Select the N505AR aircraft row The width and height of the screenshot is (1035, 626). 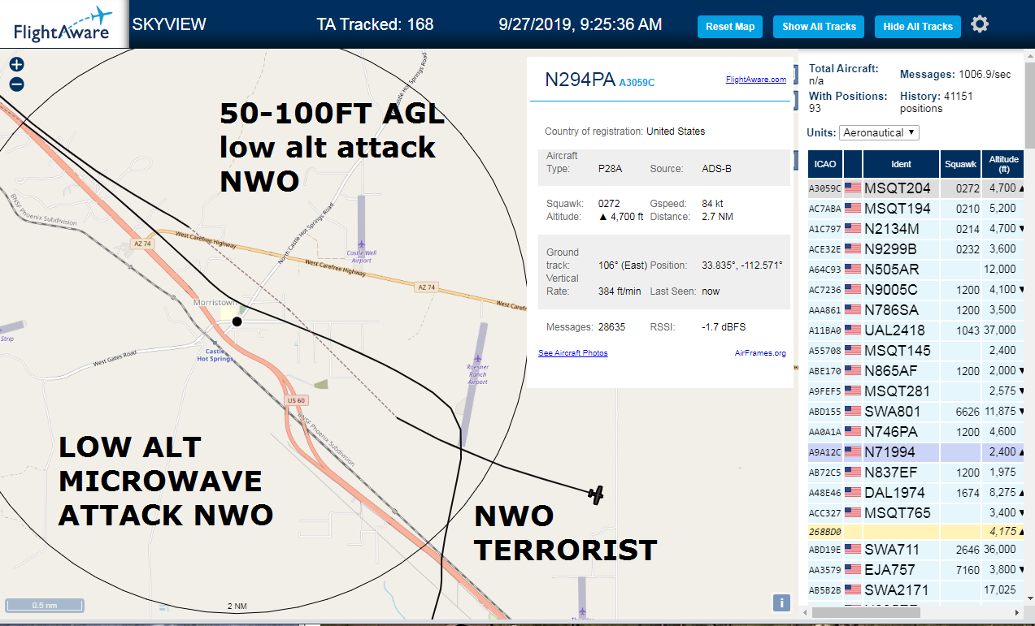[917, 270]
